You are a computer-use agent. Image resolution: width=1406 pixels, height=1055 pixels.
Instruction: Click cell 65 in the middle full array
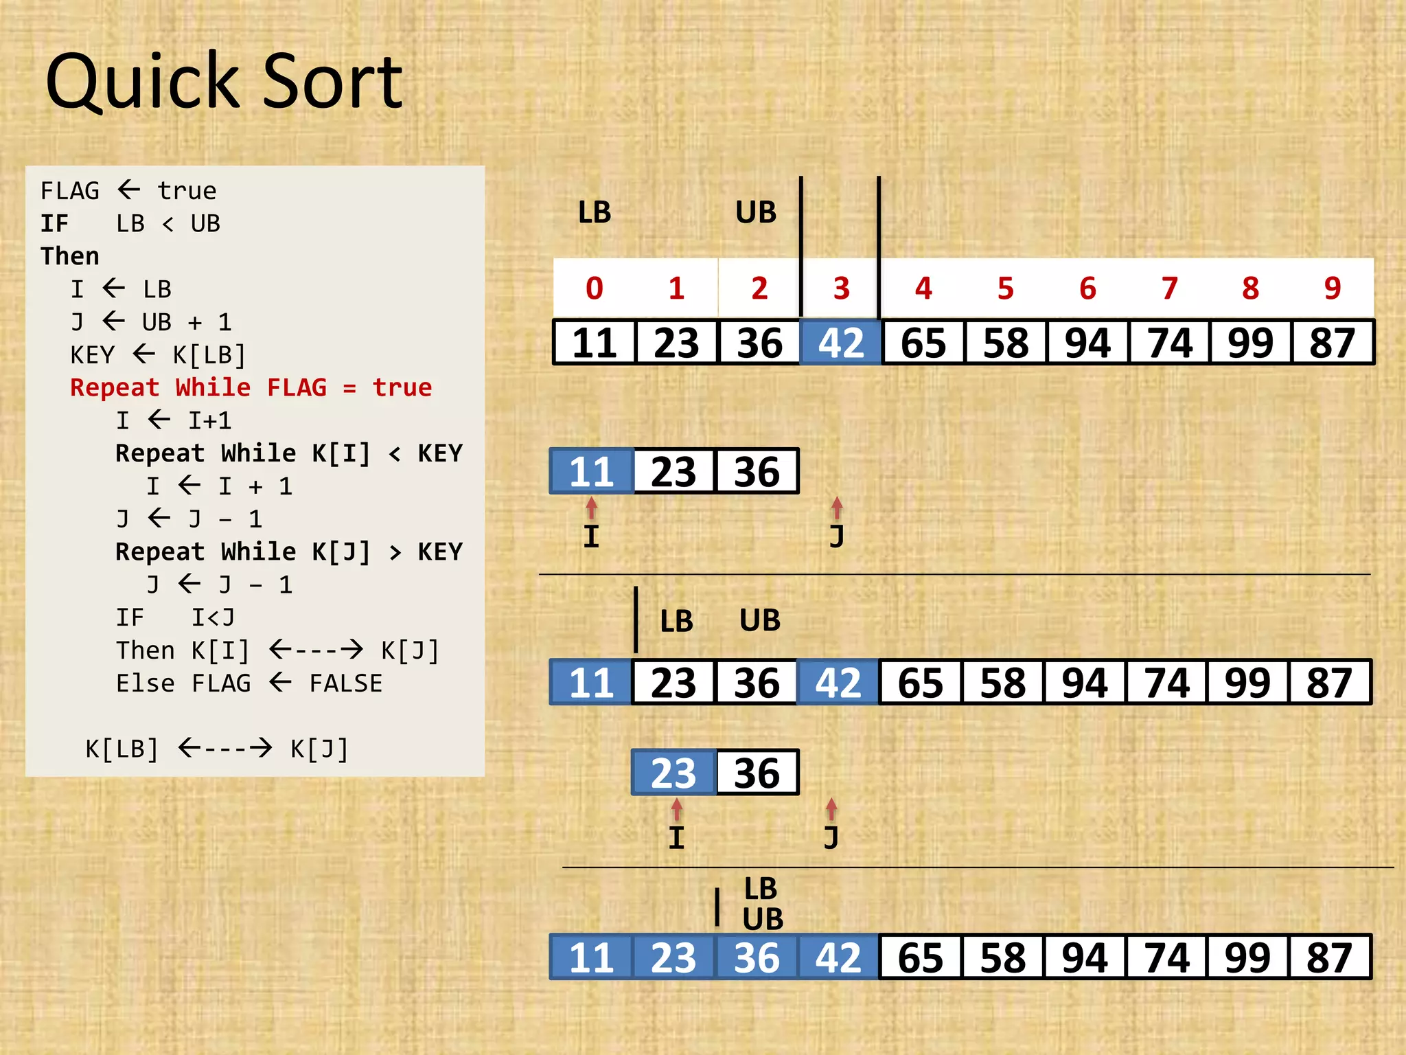tap(920, 683)
